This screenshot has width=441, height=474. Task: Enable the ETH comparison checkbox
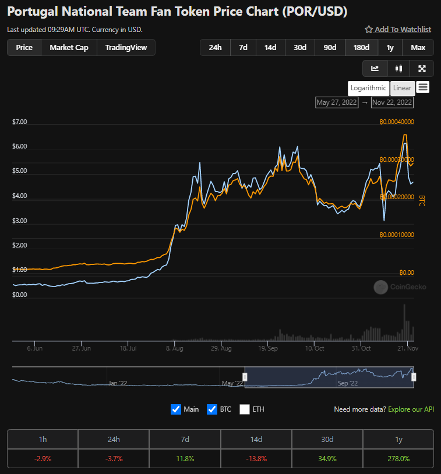(245, 409)
